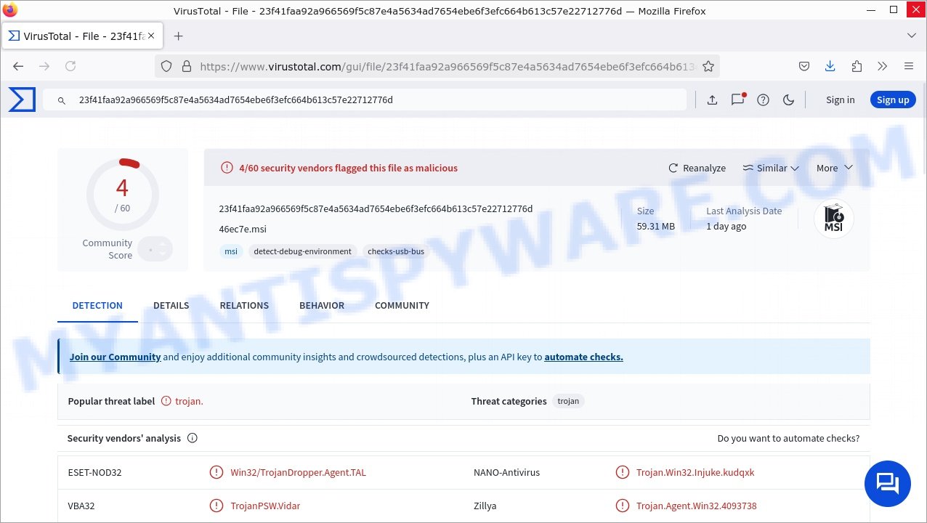Bookmark this page with the star icon

tap(708, 66)
